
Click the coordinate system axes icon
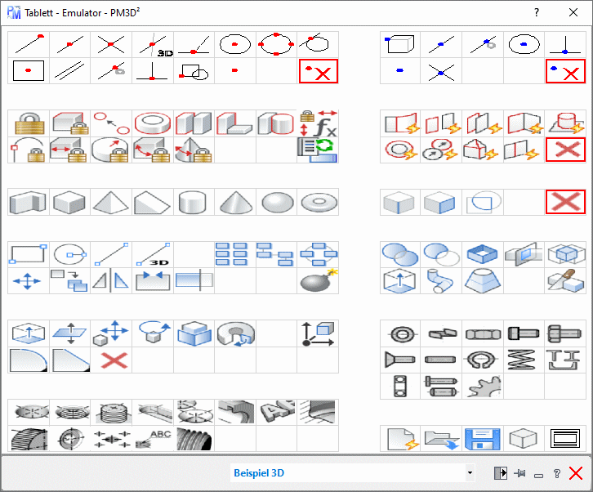(x=317, y=333)
